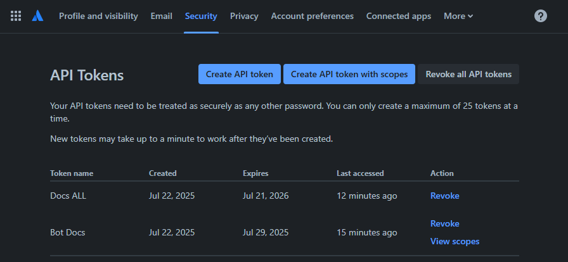Image resolution: width=568 pixels, height=262 pixels.
Task: Click the Last accessed column header
Action: point(360,173)
